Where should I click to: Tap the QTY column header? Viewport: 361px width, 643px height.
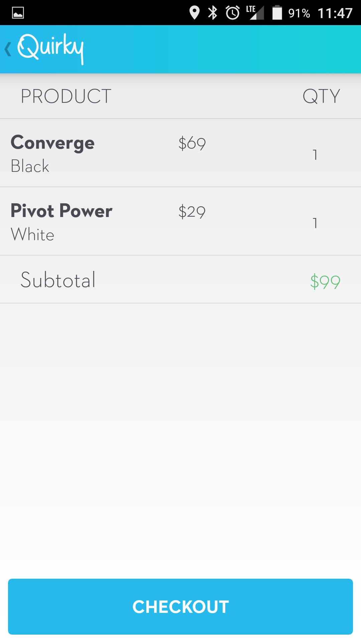coord(321,96)
